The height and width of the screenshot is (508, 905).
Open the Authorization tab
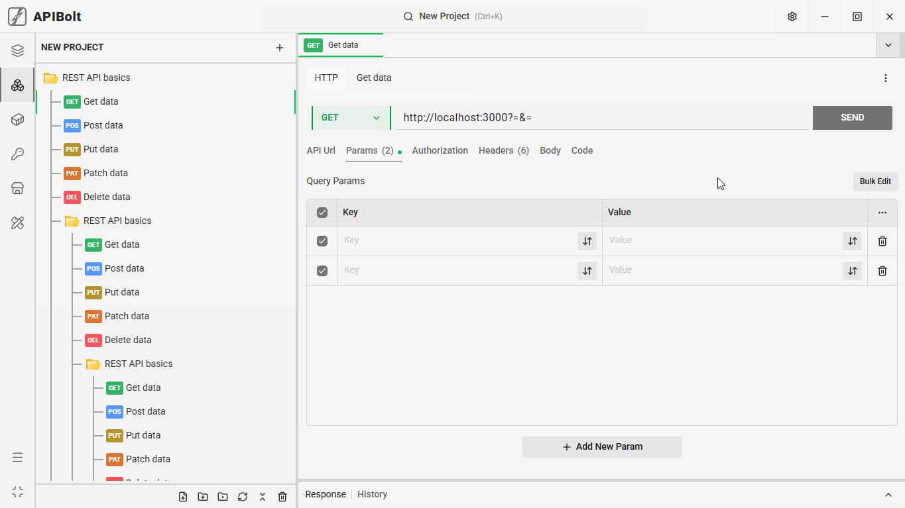pos(440,150)
